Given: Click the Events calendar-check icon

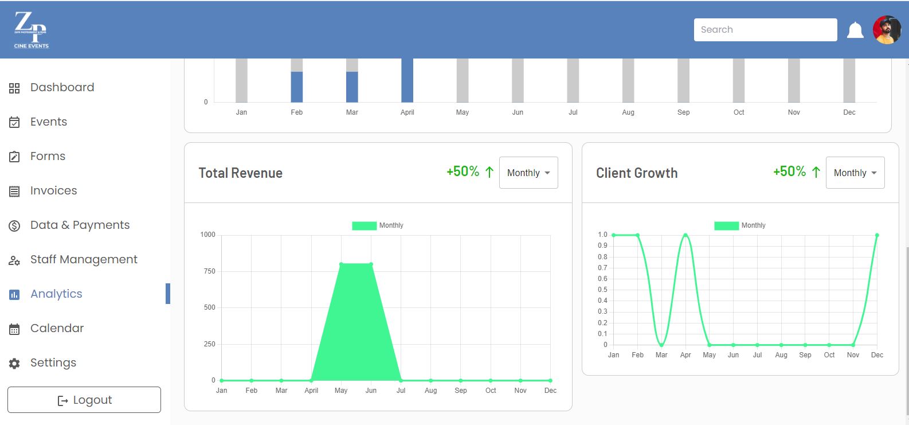Looking at the screenshot, I should (x=14, y=122).
